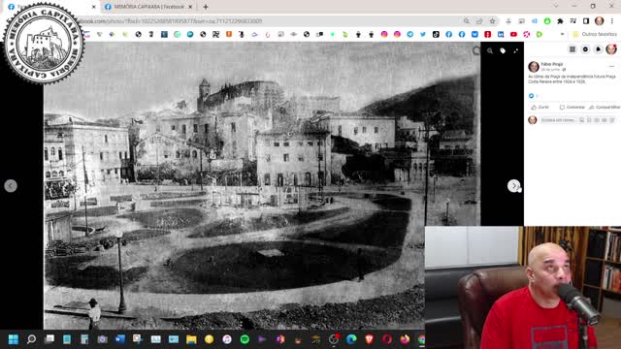Go to the next photo arrow
The width and height of the screenshot is (621, 349).
(513, 185)
